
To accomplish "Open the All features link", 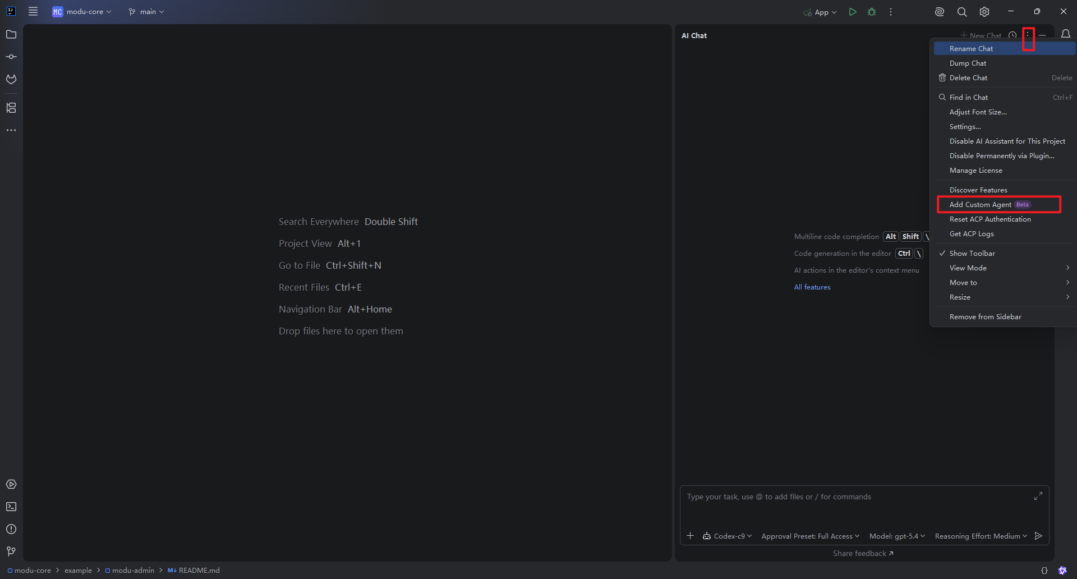I will 812,287.
